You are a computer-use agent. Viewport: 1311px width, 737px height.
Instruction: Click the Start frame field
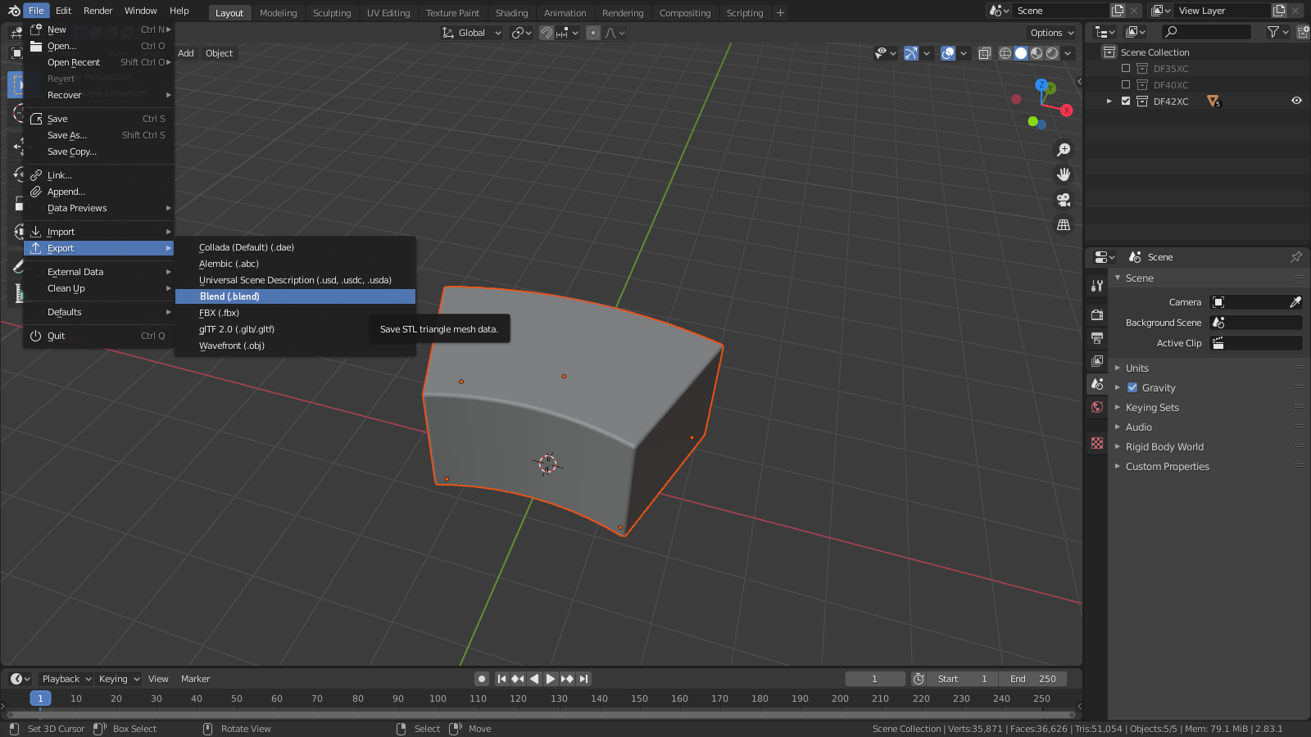point(964,679)
